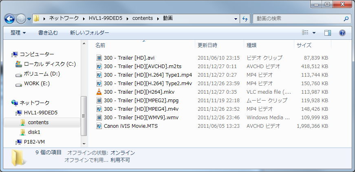The width and height of the screenshot is (355, 172).
Task: Click the folder icon in the address bar
Action: click(x=36, y=18)
